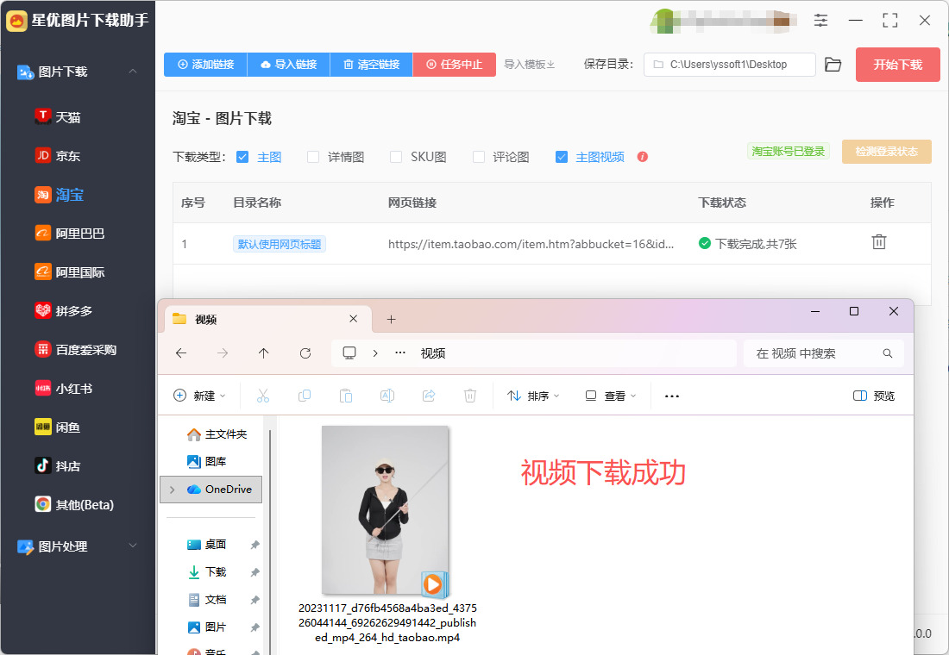The image size is (949, 655).
Task: Click the 任务中止 button
Action: click(x=455, y=64)
